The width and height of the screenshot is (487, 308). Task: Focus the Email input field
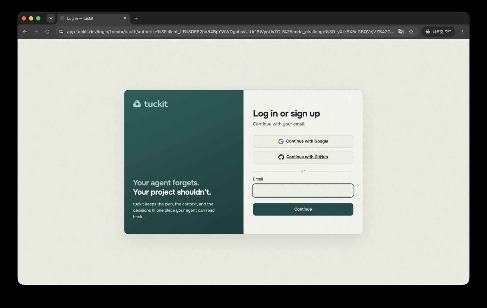click(303, 191)
